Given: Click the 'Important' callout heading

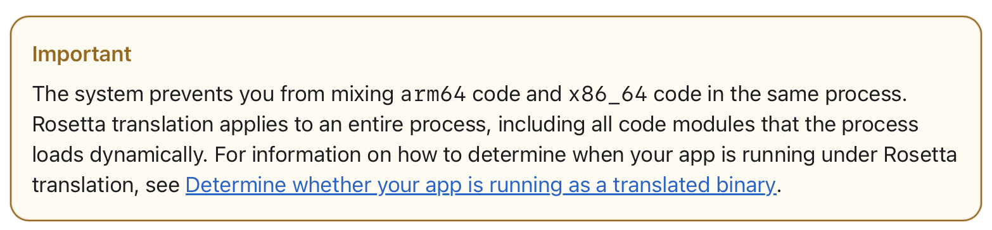Looking at the screenshot, I should pos(82,54).
